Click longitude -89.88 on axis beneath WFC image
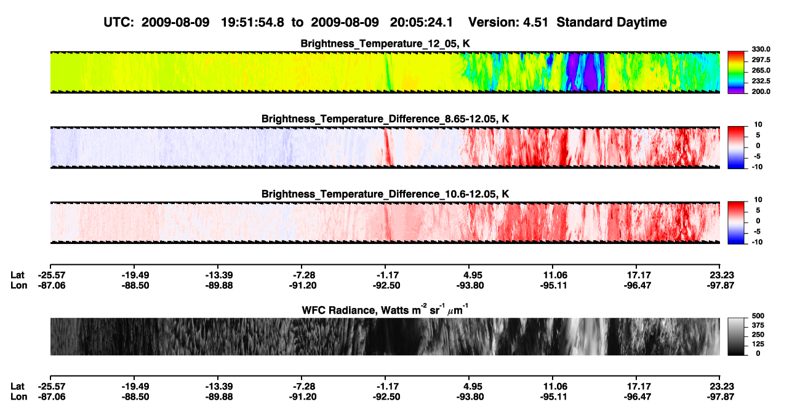 [x=218, y=396]
